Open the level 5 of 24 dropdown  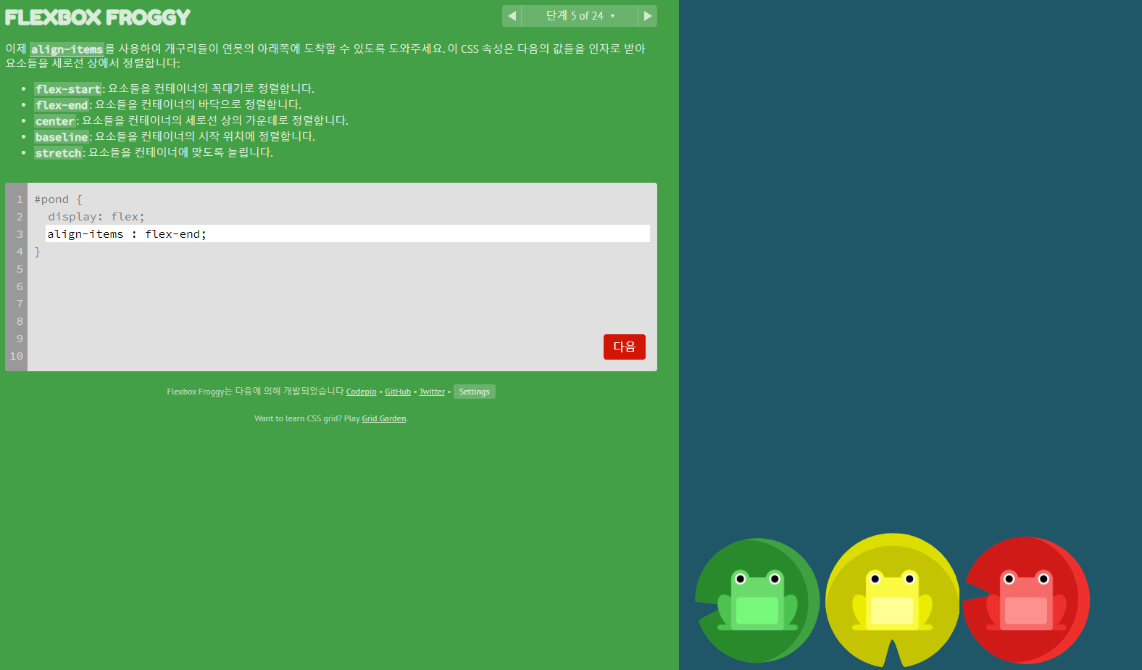tap(580, 16)
